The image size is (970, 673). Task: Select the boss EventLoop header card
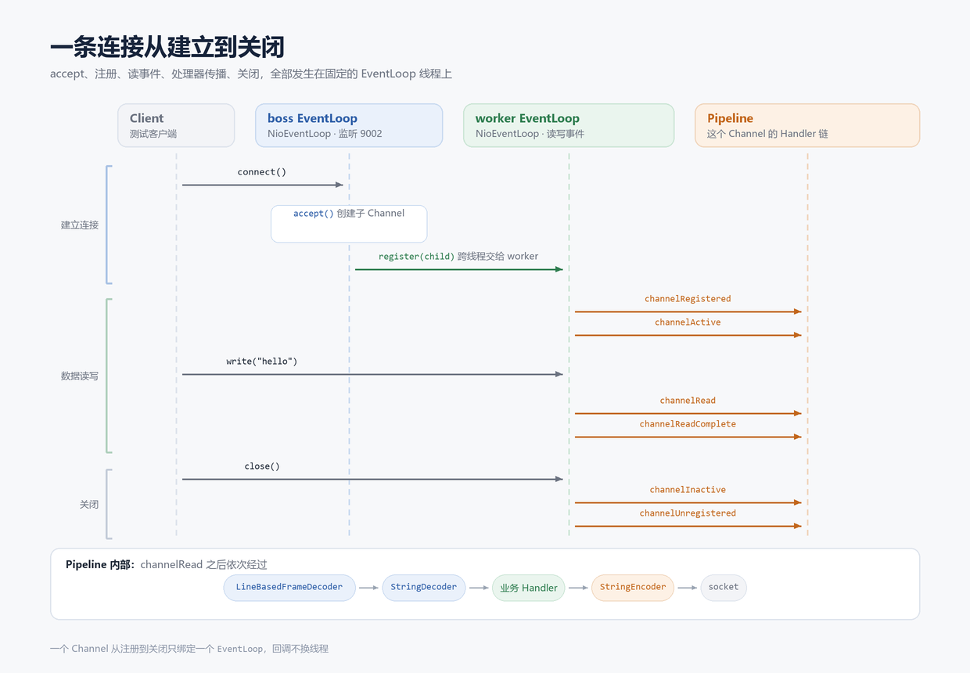pos(349,125)
